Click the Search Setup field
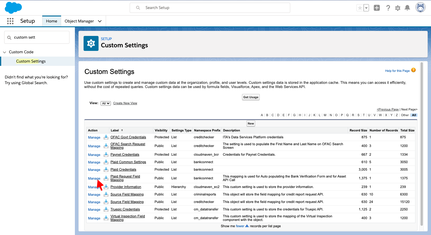Viewport: 431px width, 235px height. coord(210,8)
